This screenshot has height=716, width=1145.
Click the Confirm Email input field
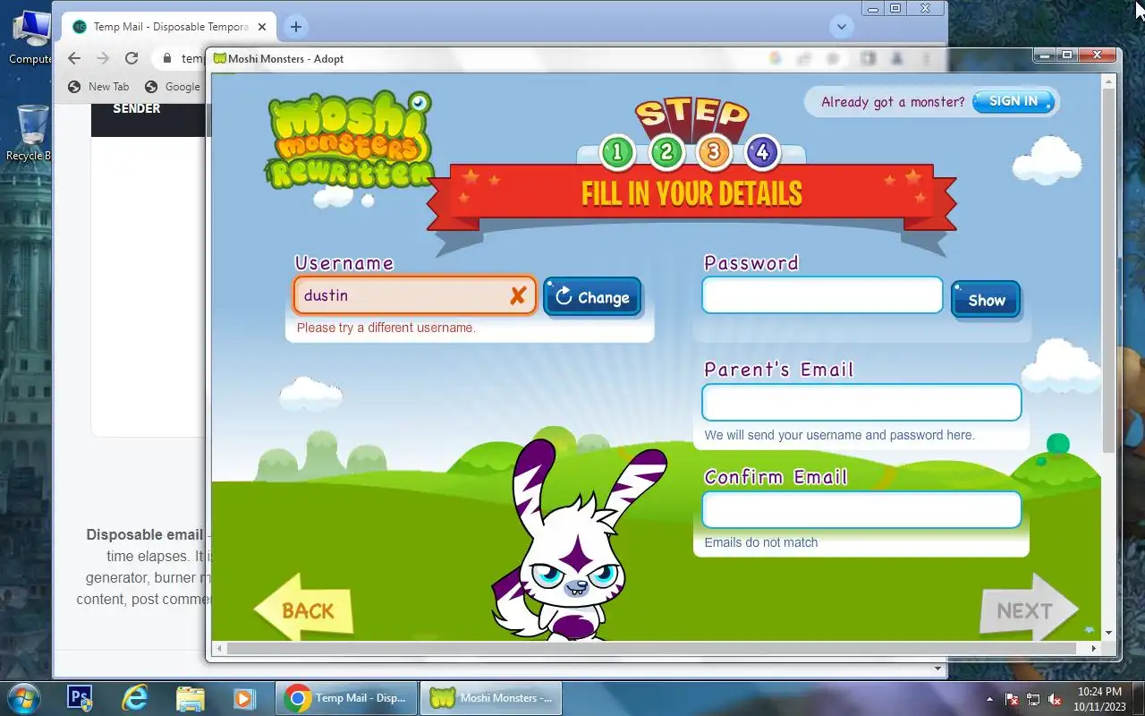point(861,510)
